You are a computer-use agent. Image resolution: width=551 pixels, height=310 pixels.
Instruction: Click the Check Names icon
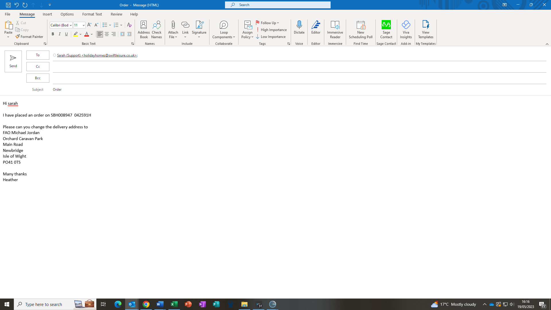[x=156, y=29]
